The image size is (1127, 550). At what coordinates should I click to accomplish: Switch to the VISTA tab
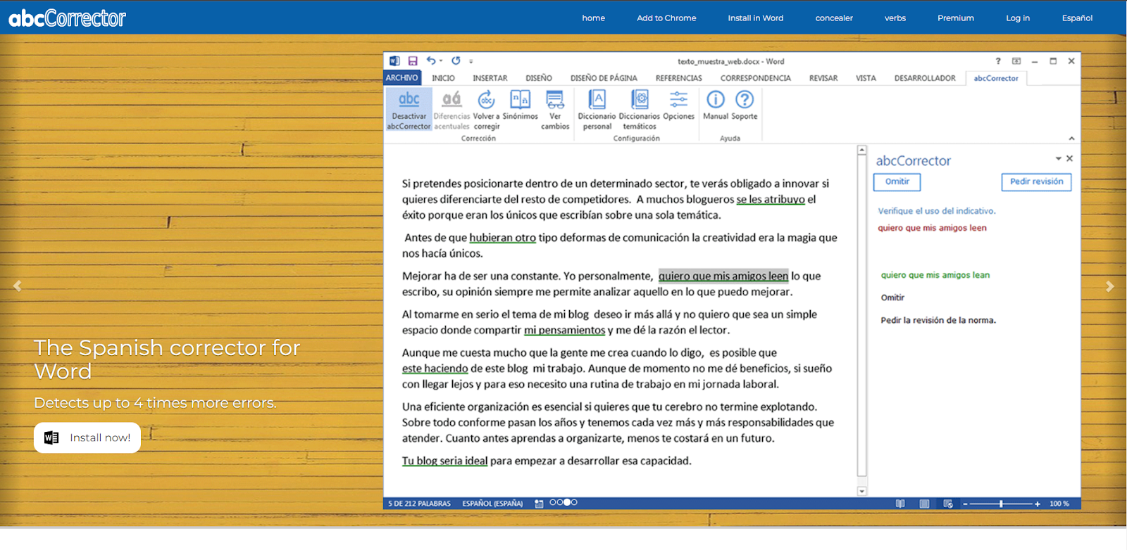(x=866, y=78)
